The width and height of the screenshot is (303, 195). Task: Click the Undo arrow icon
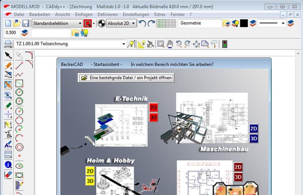click(143, 23)
